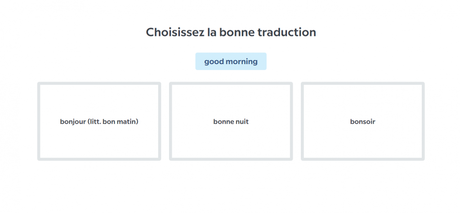Select the "bonjour (litt. bon matin)" answer card
This screenshot has height=213, width=460.
pyautogui.click(x=99, y=121)
